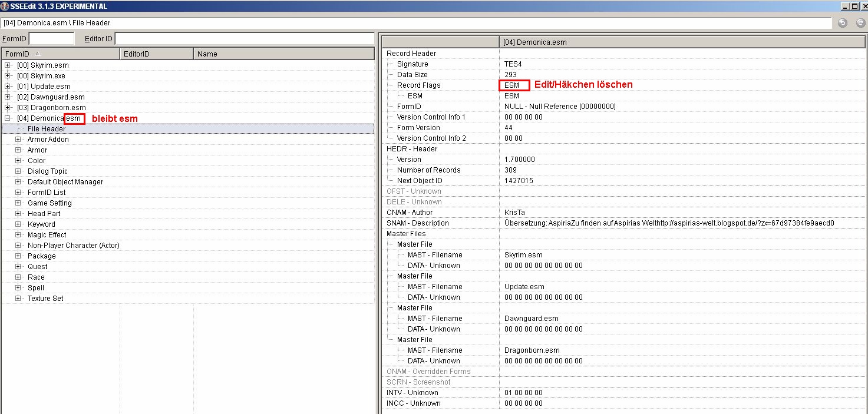868x414 pixels.
Task: Select the SNAM Description value cell
Action: pos(669,223)
